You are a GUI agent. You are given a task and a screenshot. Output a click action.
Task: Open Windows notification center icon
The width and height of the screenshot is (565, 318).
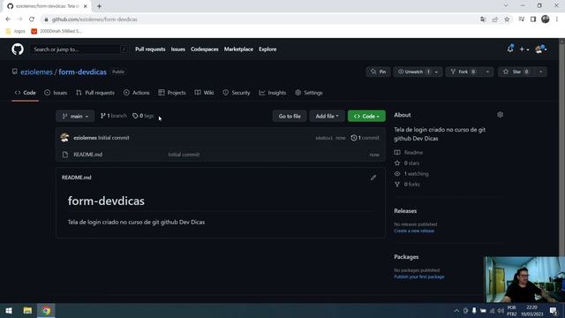coord(554,310)
